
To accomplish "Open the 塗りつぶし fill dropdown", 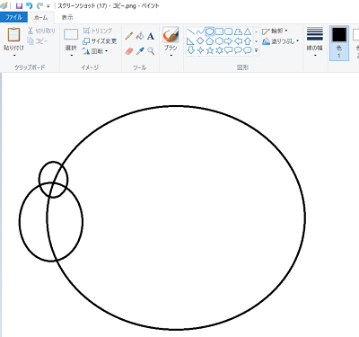I will pos(281,41).
